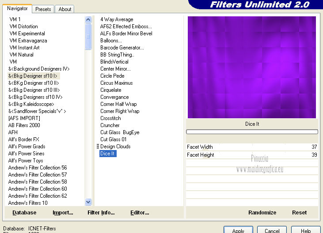Select VM Extravaganza category
This screenshot has width=323, height=233.
click(x=28, y=41)
